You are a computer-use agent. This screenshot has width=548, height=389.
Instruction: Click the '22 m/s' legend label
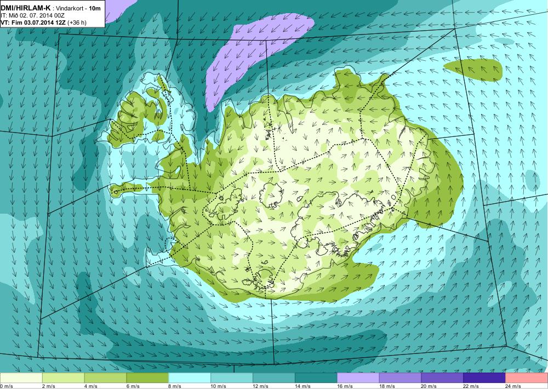[x=471, y=386]
